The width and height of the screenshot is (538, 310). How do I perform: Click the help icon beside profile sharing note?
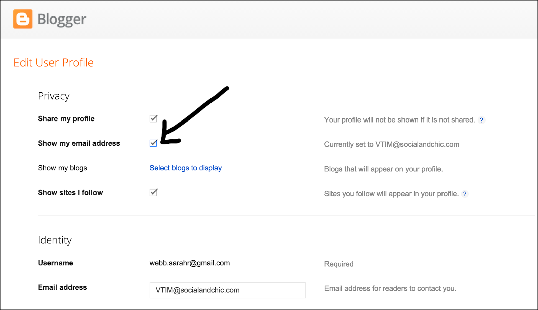pyautogui.click(x=482, y=120)
